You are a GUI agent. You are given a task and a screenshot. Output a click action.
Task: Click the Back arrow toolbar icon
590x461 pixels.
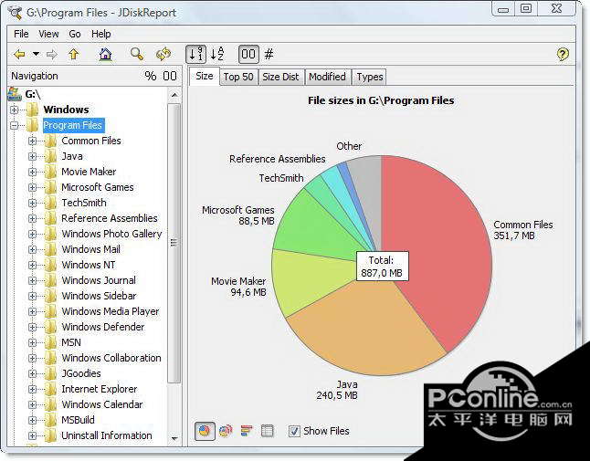pos(19,55)
